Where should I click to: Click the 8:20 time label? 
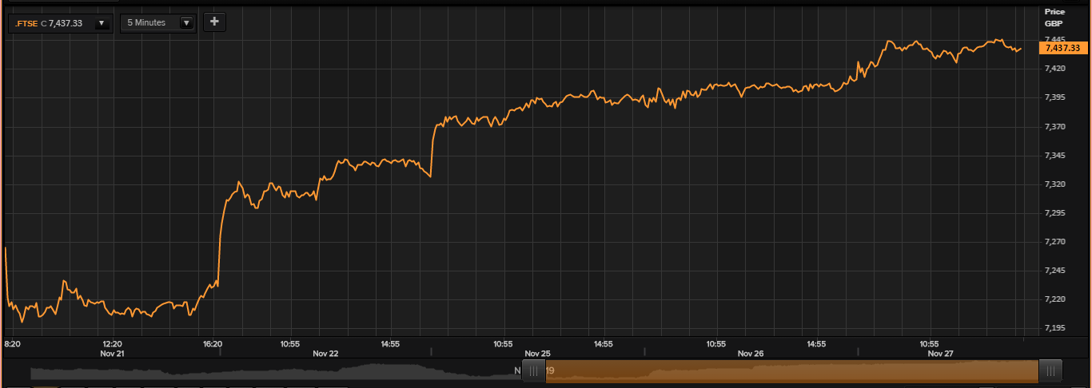(12, 344)
